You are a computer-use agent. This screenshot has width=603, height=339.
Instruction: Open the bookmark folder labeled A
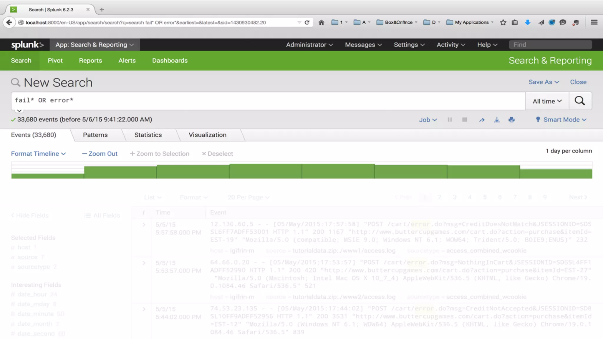pos(362,22)
